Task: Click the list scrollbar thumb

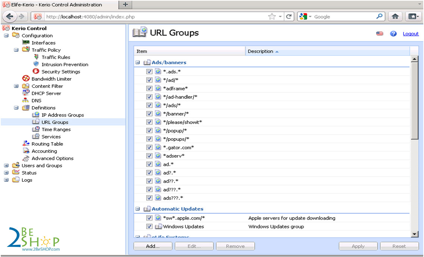Action: point(415,101)
